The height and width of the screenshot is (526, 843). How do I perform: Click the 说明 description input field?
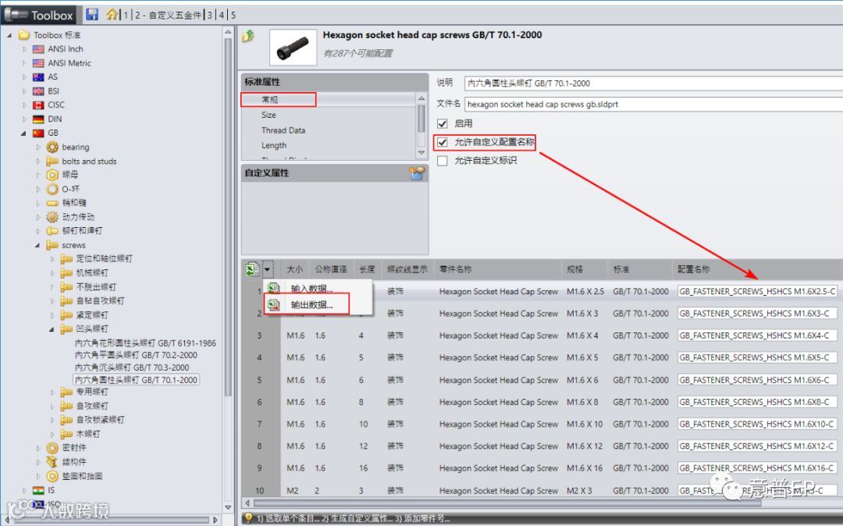coord(653,84)
